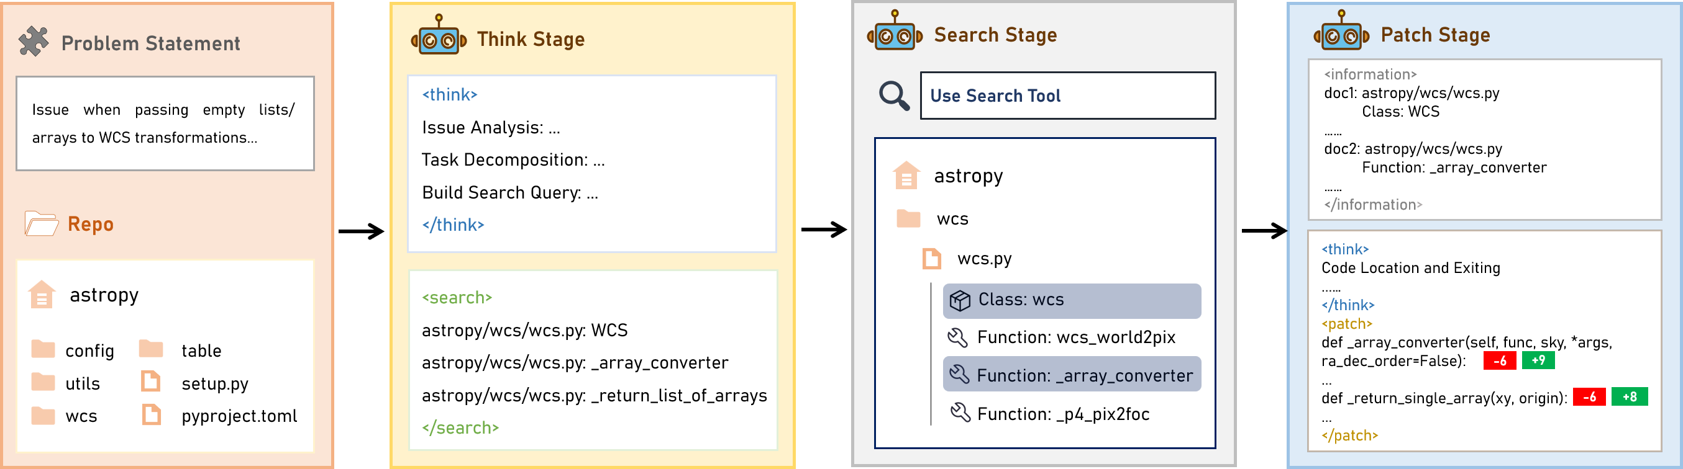Click the pyproject.toml file icon
This screenshot has width=1683, height=469.
pos(151,414)
